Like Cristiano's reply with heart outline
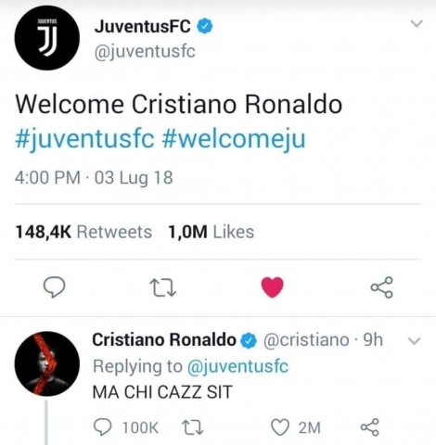 [280, 427]
